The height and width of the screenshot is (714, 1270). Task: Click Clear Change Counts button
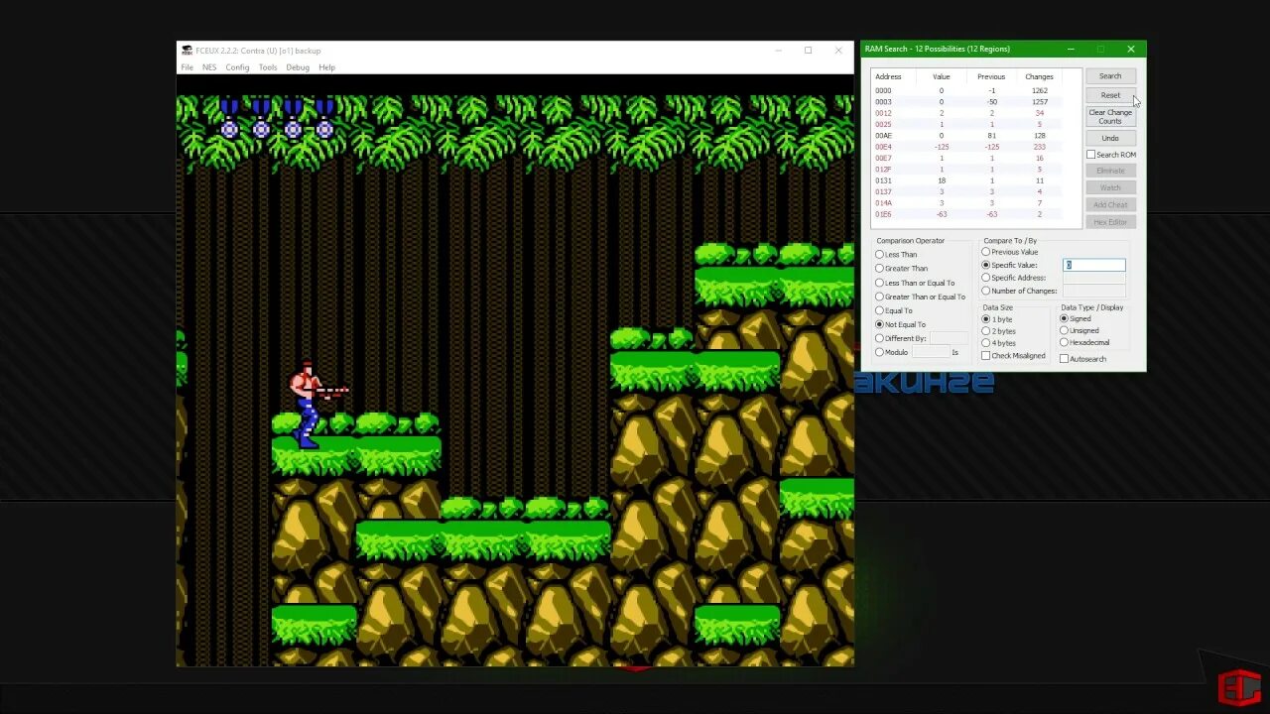[1110, 117]
